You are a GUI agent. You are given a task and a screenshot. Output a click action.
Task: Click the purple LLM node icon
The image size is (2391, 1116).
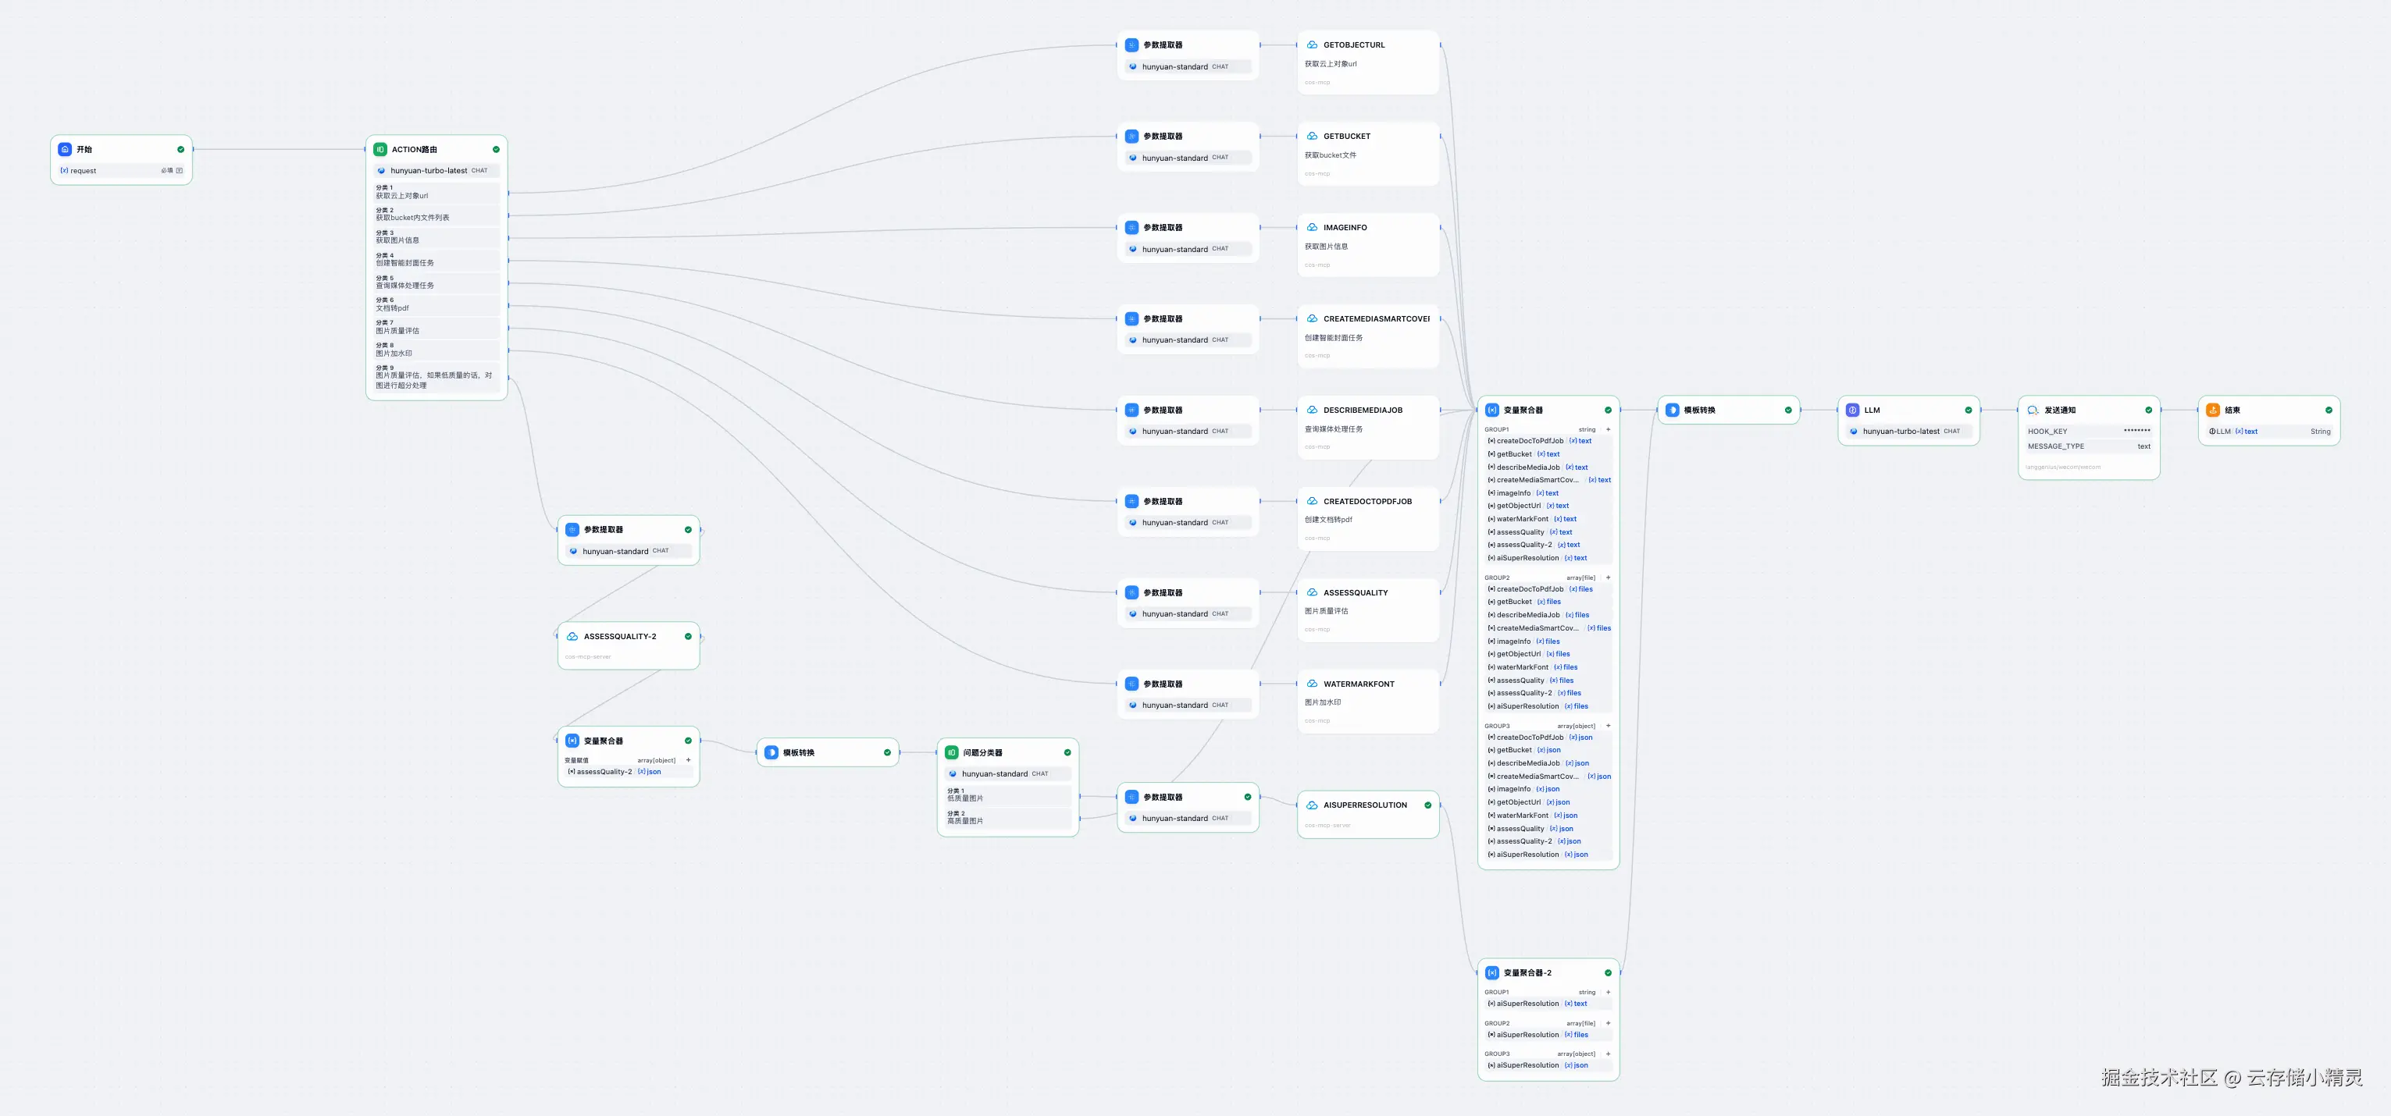tap(1851, 410)
